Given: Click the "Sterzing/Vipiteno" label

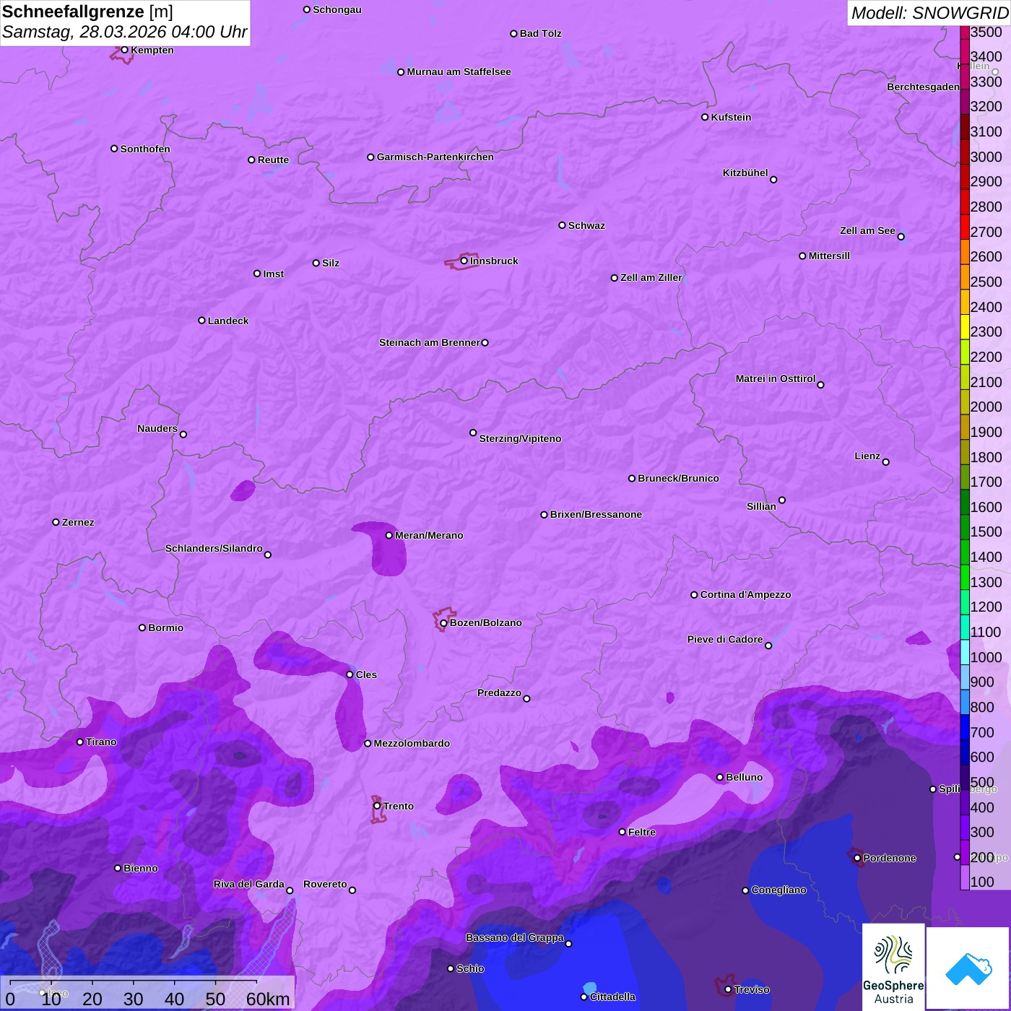Looking at the screenshot, I should [520, 438].
